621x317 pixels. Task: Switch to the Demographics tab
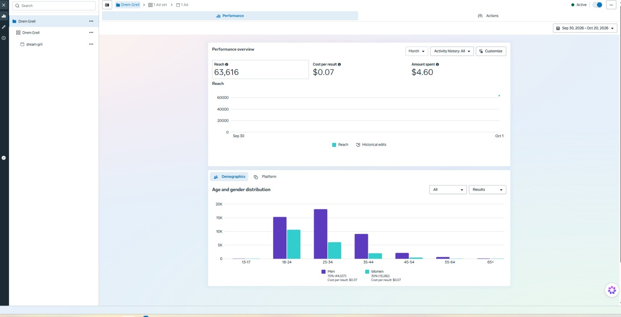tap(229, 177)
